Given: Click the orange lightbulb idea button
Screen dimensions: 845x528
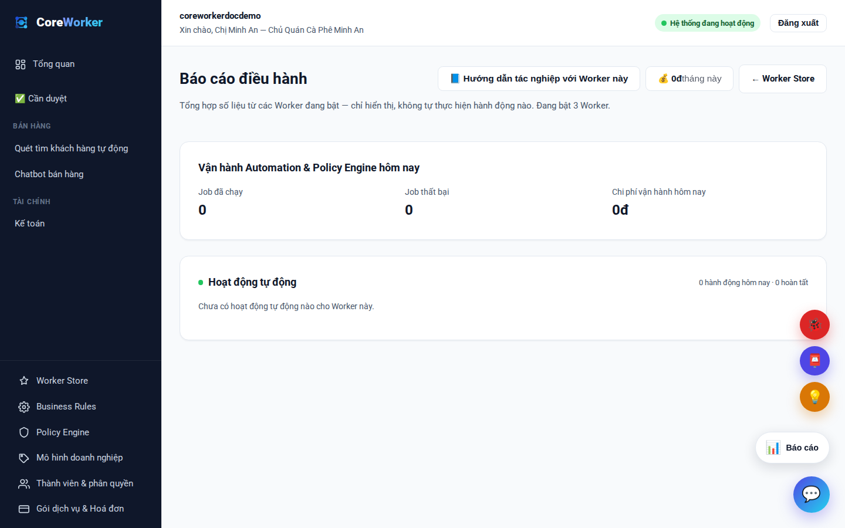Looking at the screenshot, I should click(814, 397).
